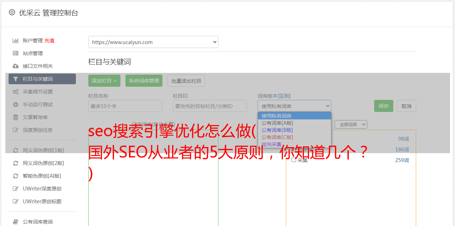Collapse the 词库版本[区别] dropdown

[294, 106]
